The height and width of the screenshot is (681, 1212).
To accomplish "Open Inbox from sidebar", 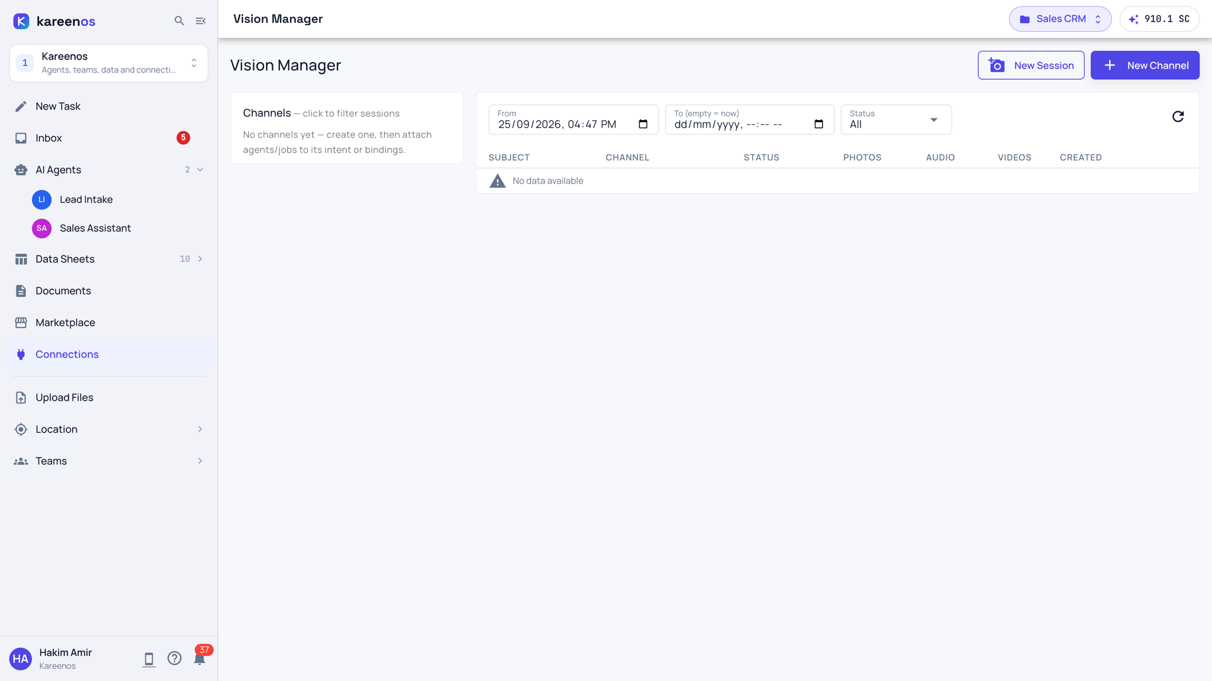I will pyautogui.click(x=109, y=138).
